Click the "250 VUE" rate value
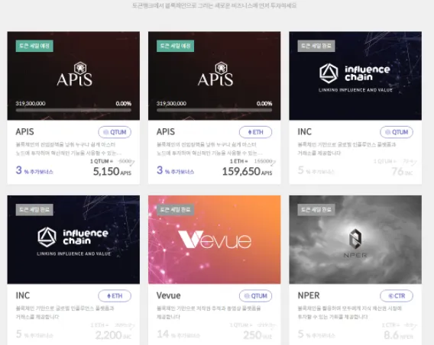434x345 pixels. tap(257, 335)
